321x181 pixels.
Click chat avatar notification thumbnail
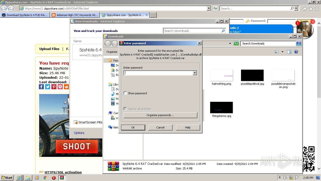coord(304,30)
